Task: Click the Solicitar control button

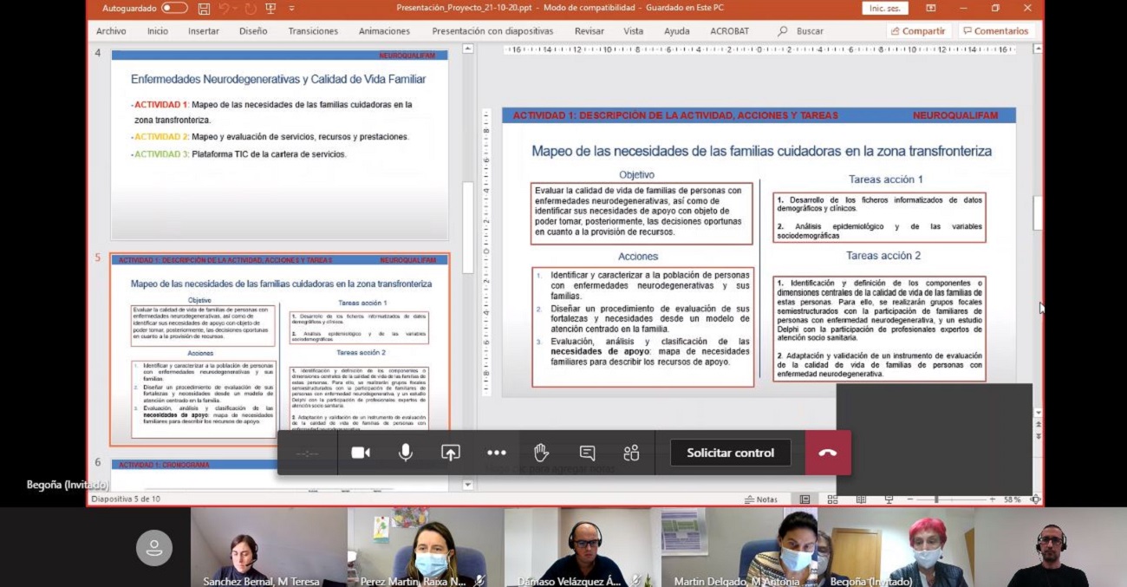Action: (x=730, y=453)
